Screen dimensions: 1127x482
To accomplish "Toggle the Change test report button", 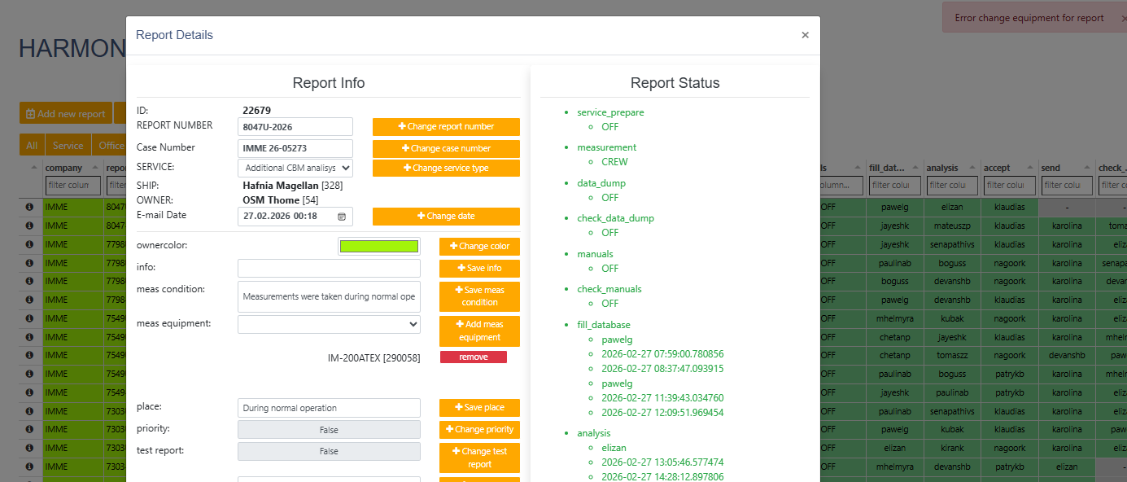I will [479, 458].
